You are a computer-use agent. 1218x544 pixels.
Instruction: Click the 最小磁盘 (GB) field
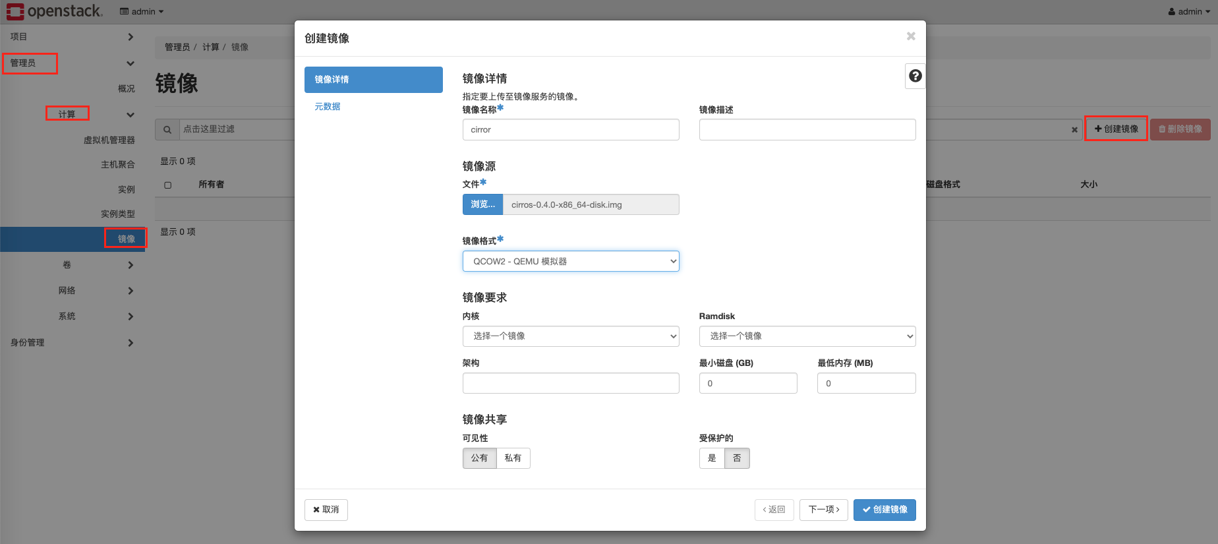point(748,383)
